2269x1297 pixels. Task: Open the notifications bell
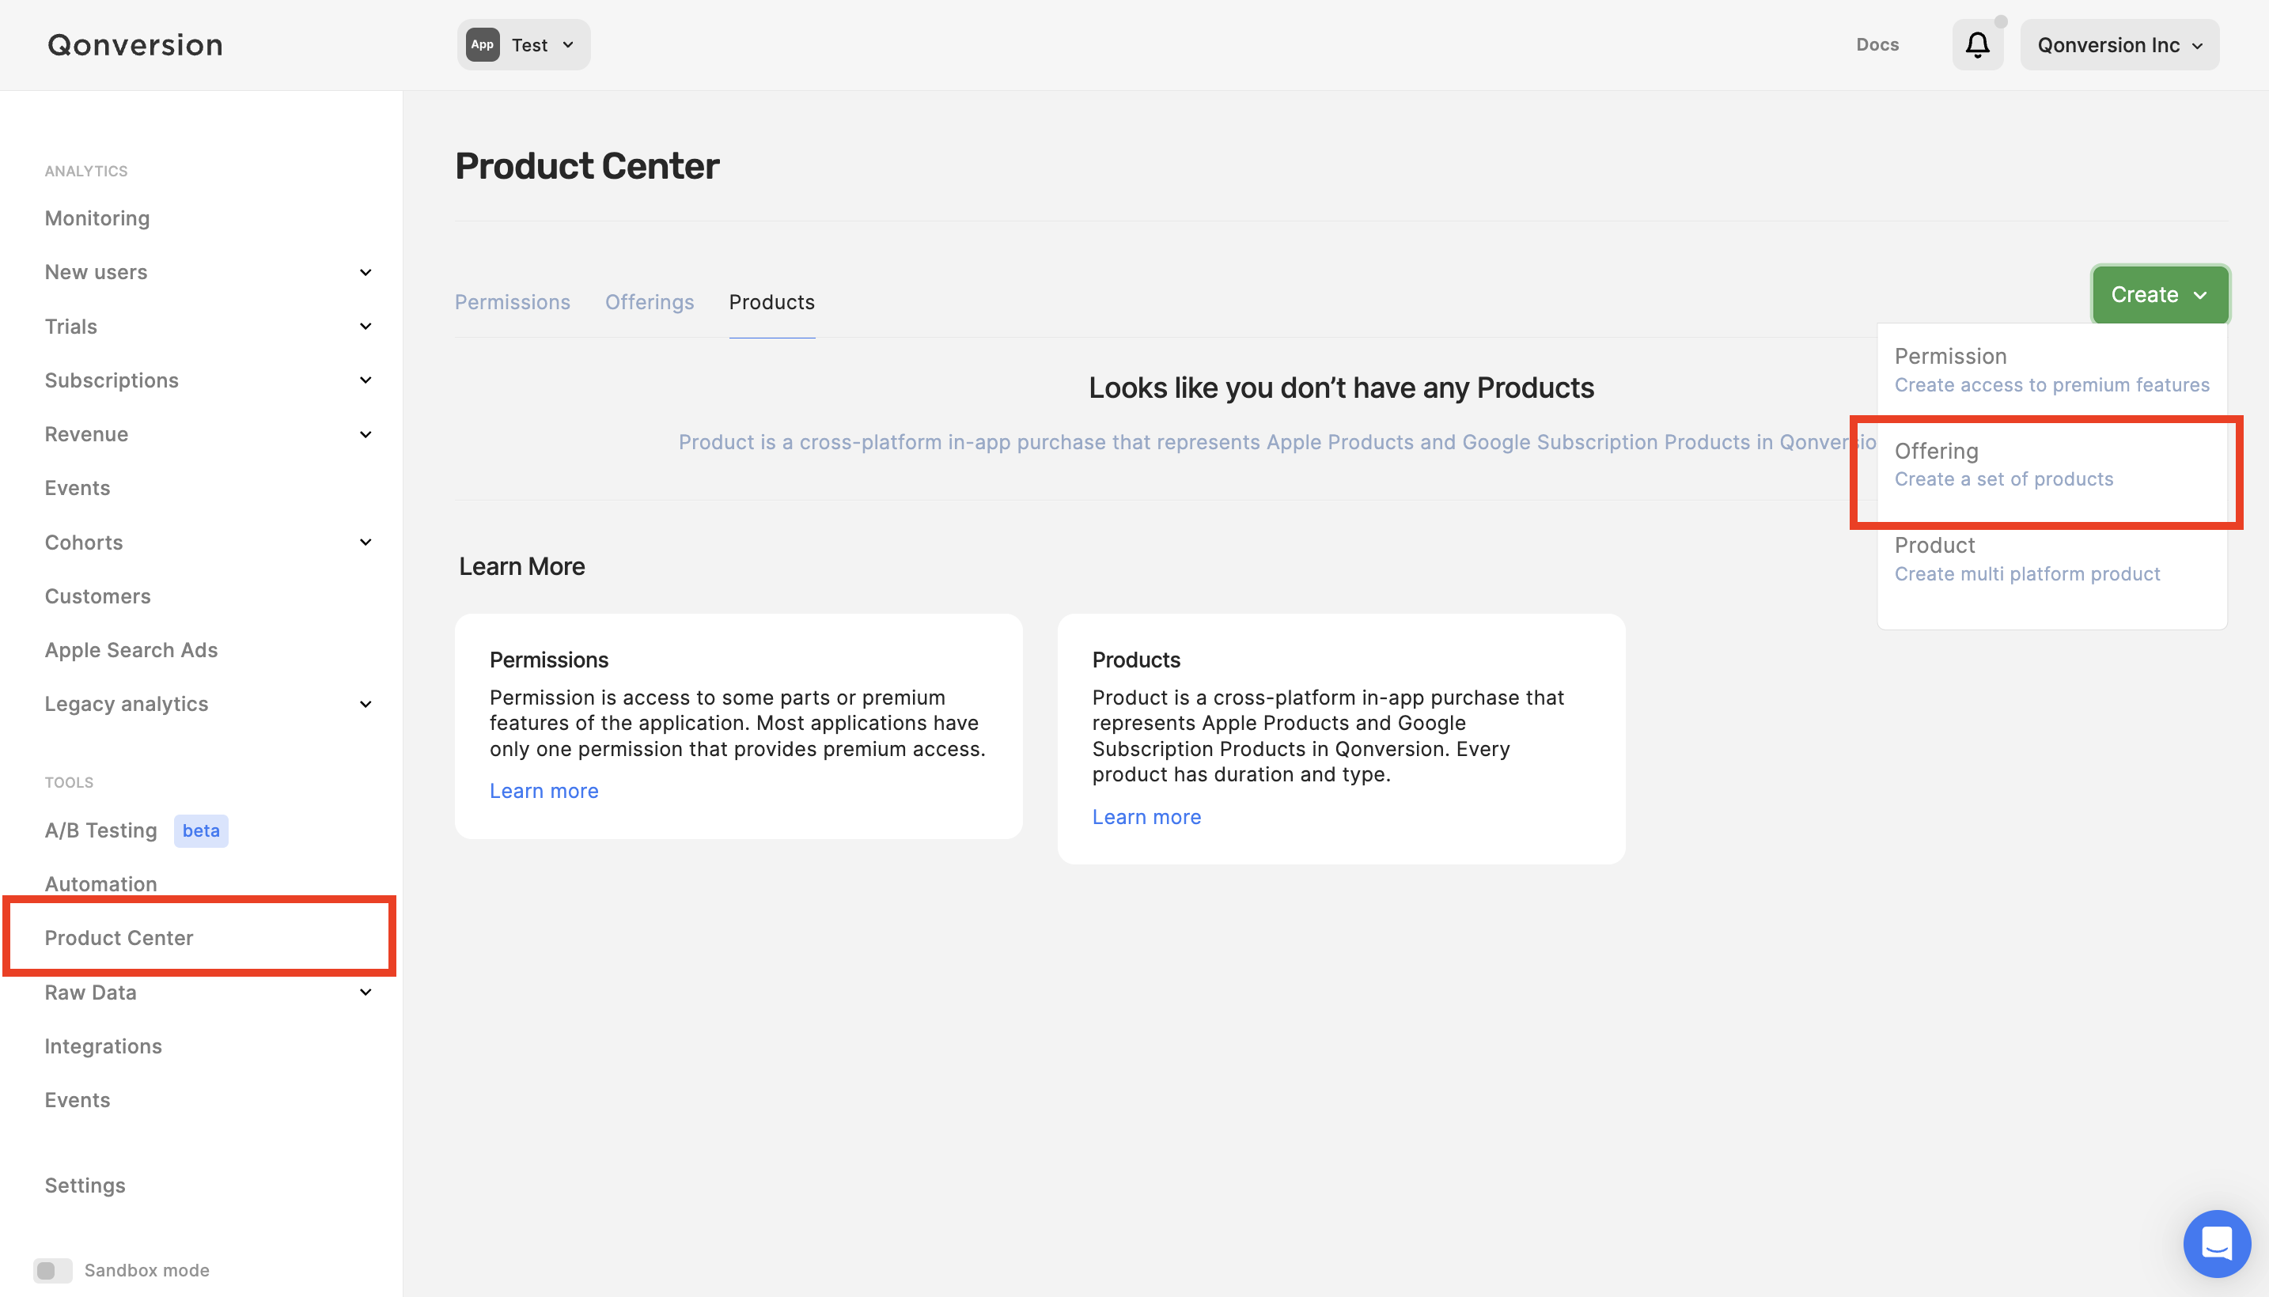tap(1977, 44)
